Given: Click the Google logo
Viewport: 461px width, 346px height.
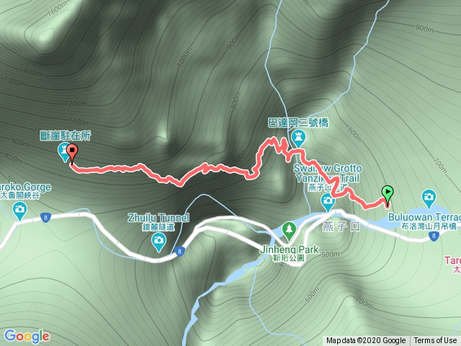Looking at the screenshot, I should tap(27, 337).
